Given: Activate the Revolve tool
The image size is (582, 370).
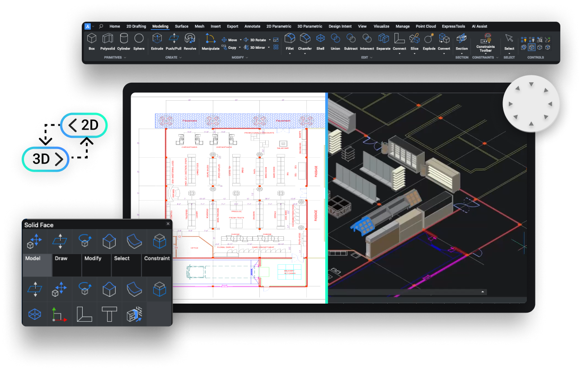Looking at the screenshot, I should coord(190,41).
